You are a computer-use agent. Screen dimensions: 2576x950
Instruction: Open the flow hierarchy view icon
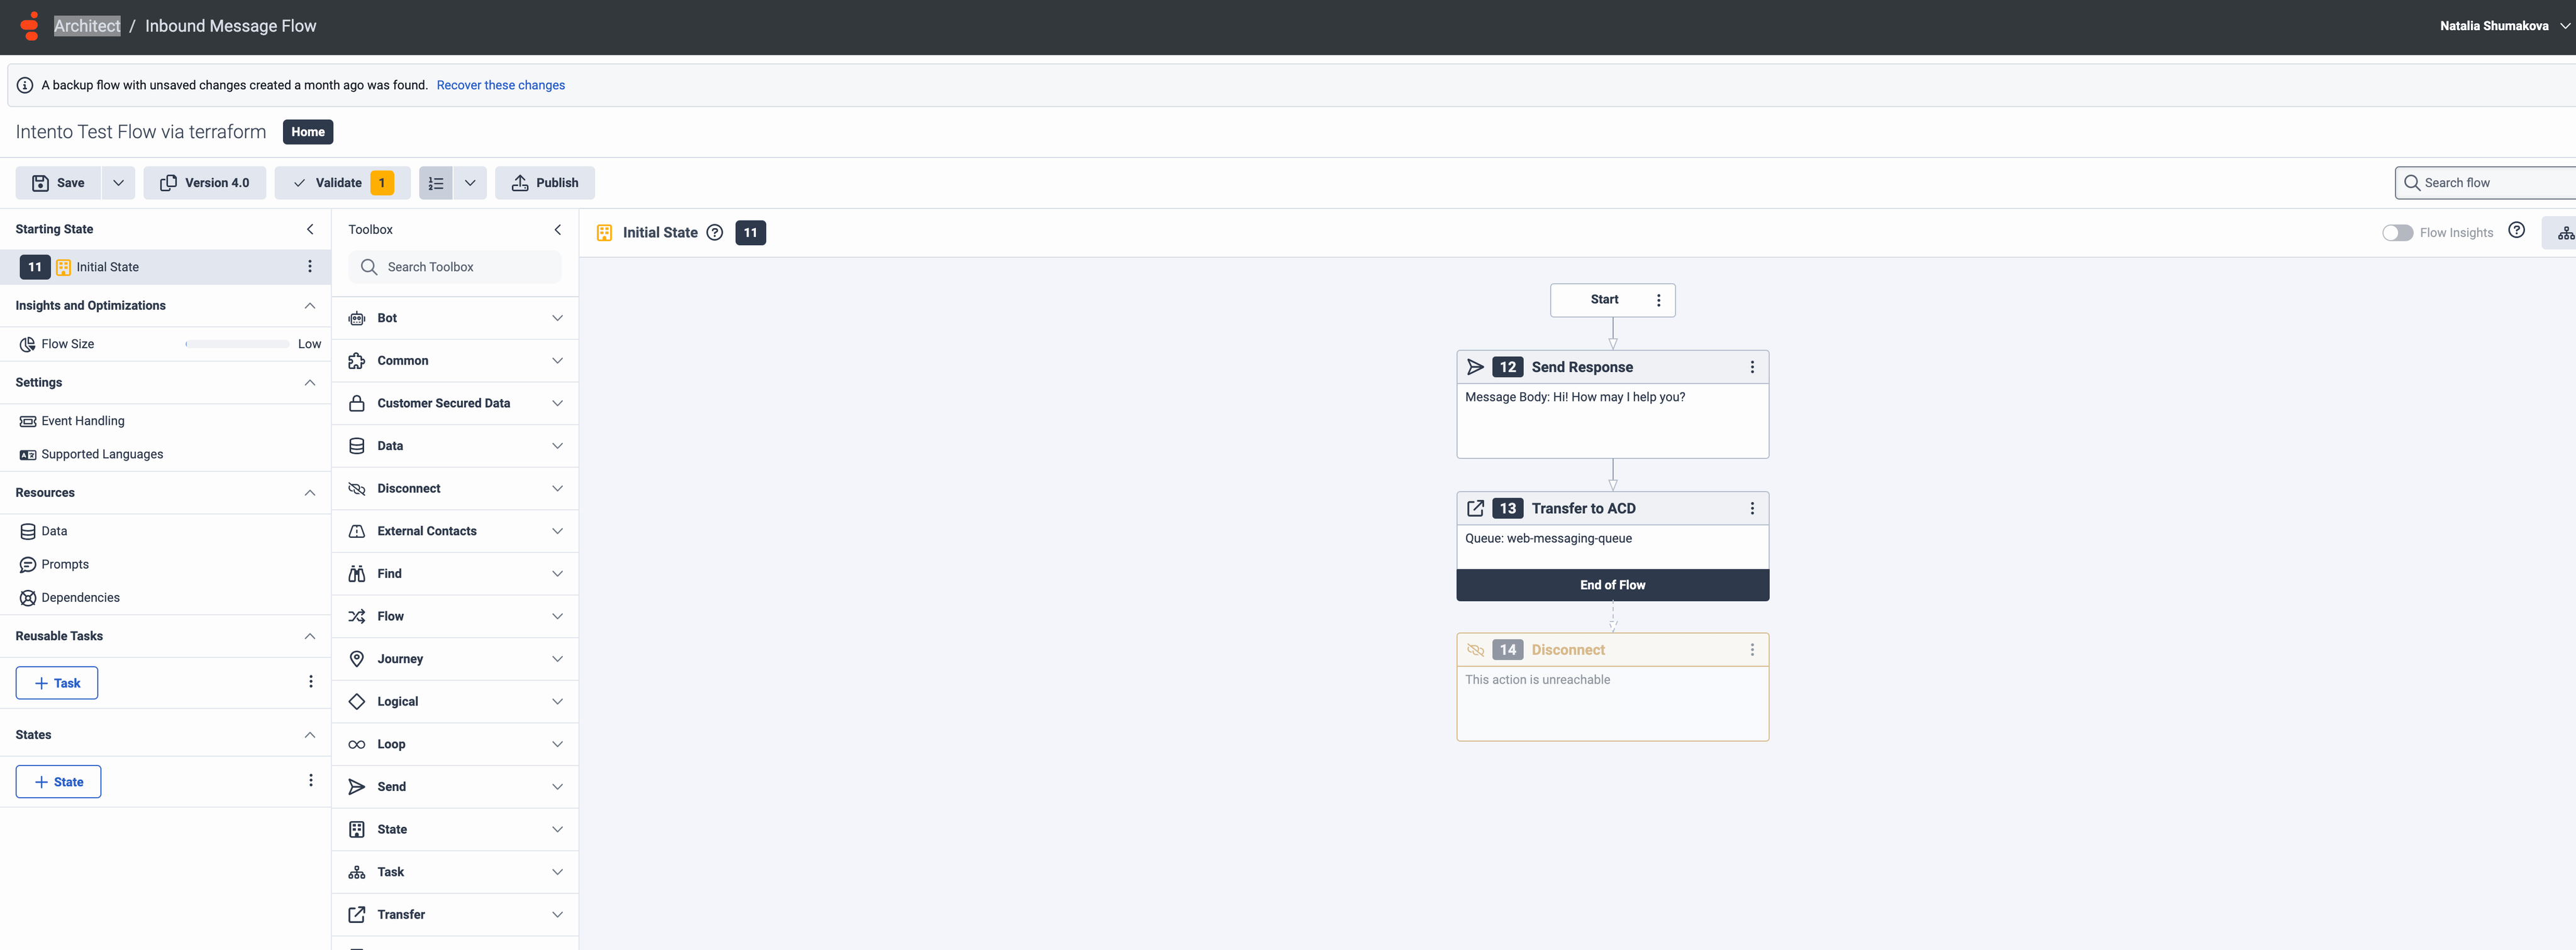[2565, 232]
